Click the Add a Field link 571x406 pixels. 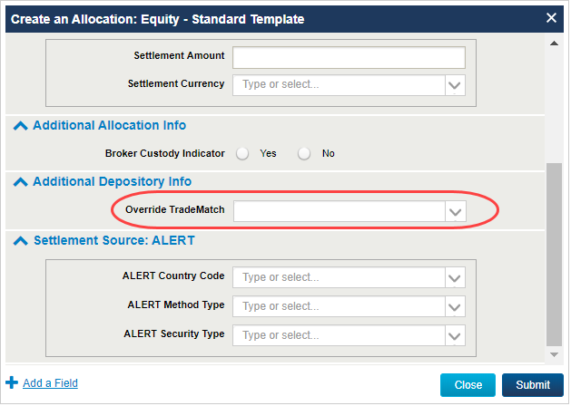coord(50,383)
